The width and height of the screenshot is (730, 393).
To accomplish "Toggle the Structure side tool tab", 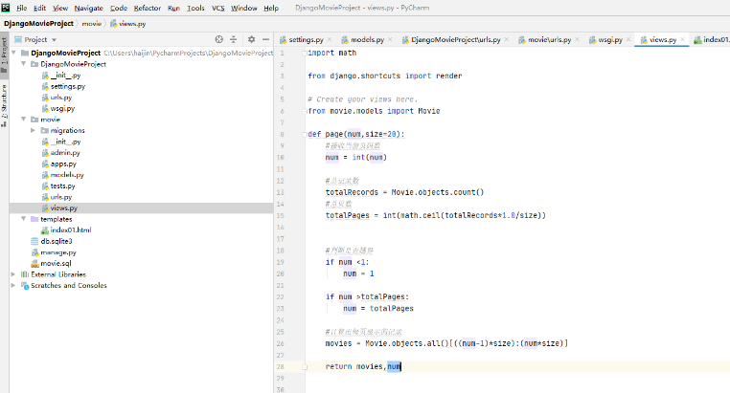I will (4, 105).
